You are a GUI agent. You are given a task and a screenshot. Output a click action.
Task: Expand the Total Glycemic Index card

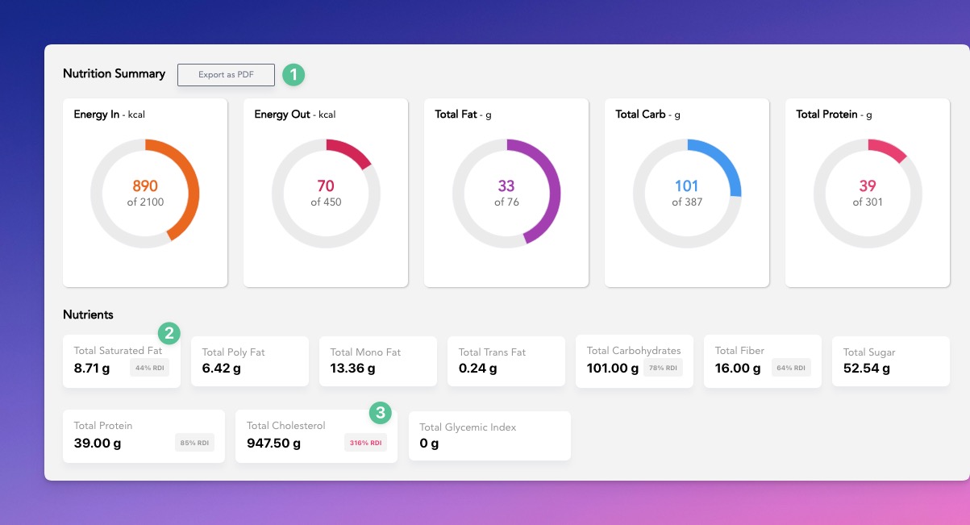(x=489, y=435)
